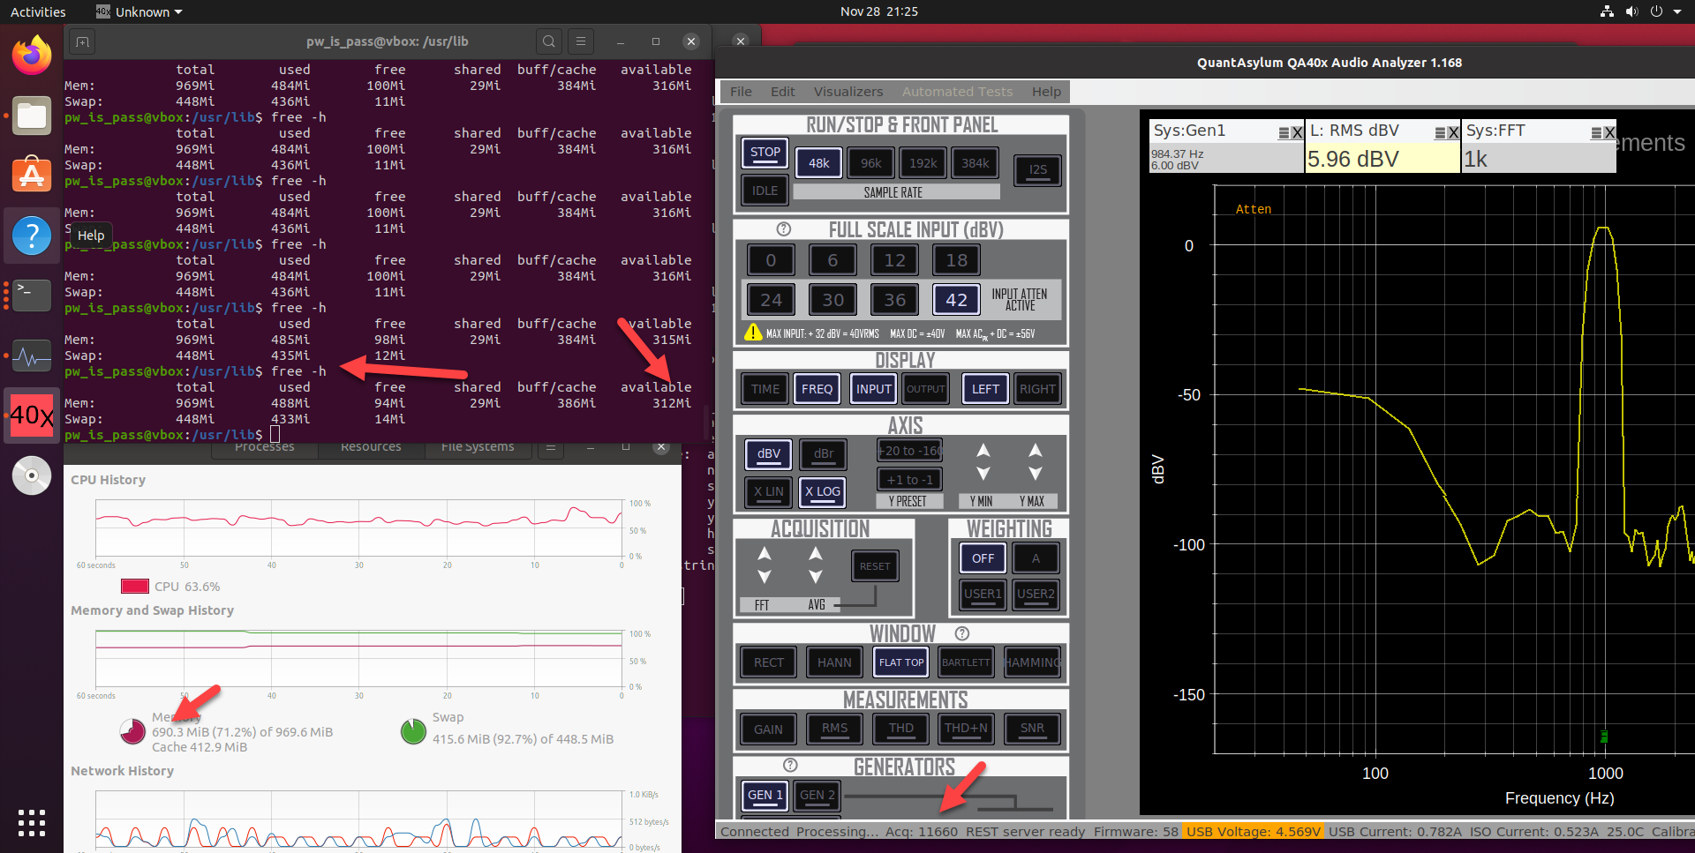Click the Swap green pie indicator
The width and height of the screenshot is (1695, 853).
tap(413, 731)
